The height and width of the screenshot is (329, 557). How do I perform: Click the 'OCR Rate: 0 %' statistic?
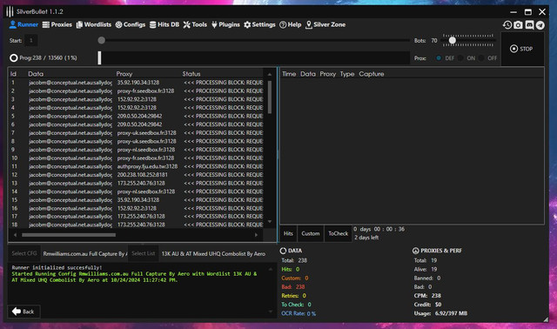click(299, 313)
